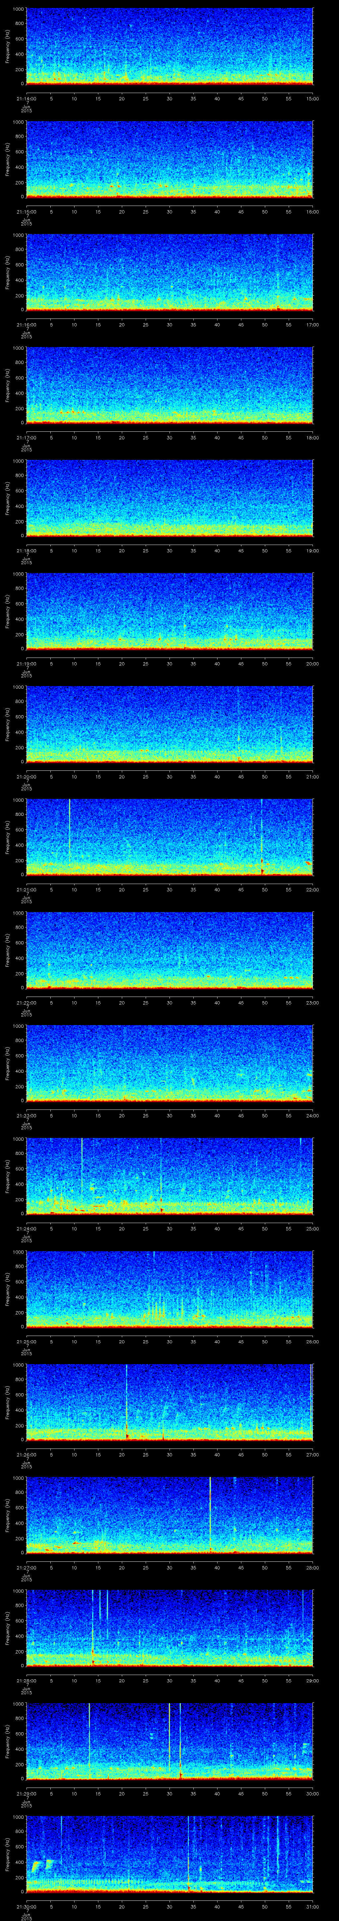Click the 21:26:00 start time label
The image size is (339, 1921).
tap(26, 1454)
